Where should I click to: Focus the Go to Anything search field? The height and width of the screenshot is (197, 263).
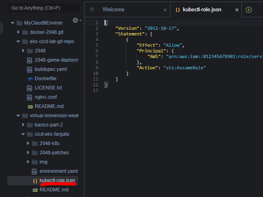point(44,8)
